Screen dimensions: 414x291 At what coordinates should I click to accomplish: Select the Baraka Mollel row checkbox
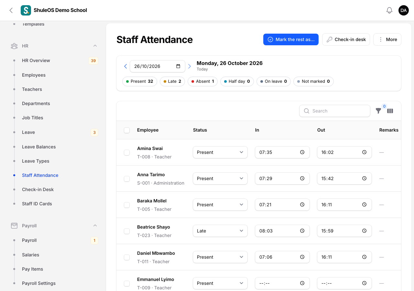coord(127,205)
